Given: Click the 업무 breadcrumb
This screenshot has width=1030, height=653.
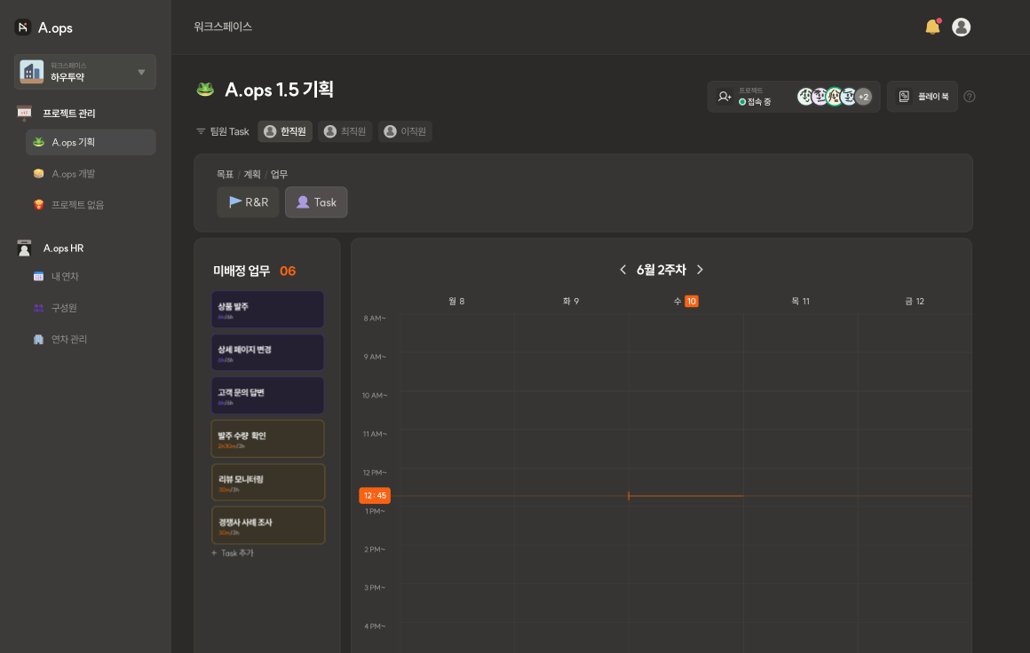Looking at the screenshot, I should (279, 174).
